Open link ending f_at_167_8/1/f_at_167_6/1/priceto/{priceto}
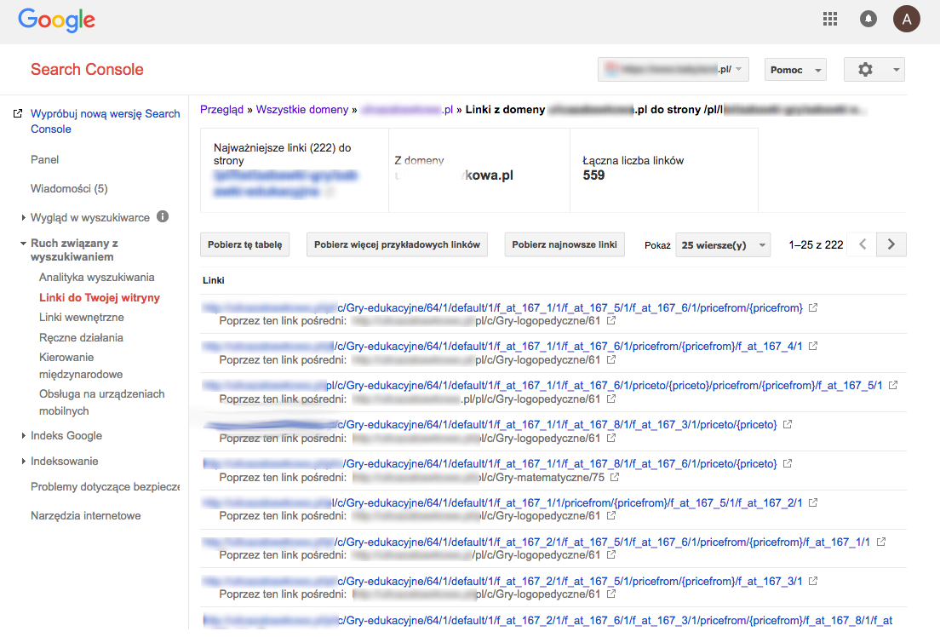The width and height of the screenshot is (940, 637). tap(490, 463)
